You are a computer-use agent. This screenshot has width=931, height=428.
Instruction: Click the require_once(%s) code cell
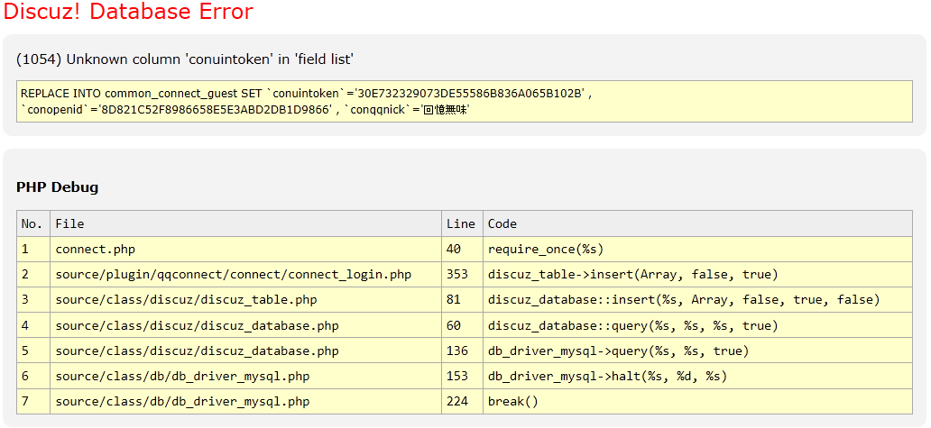pos(546,249)
